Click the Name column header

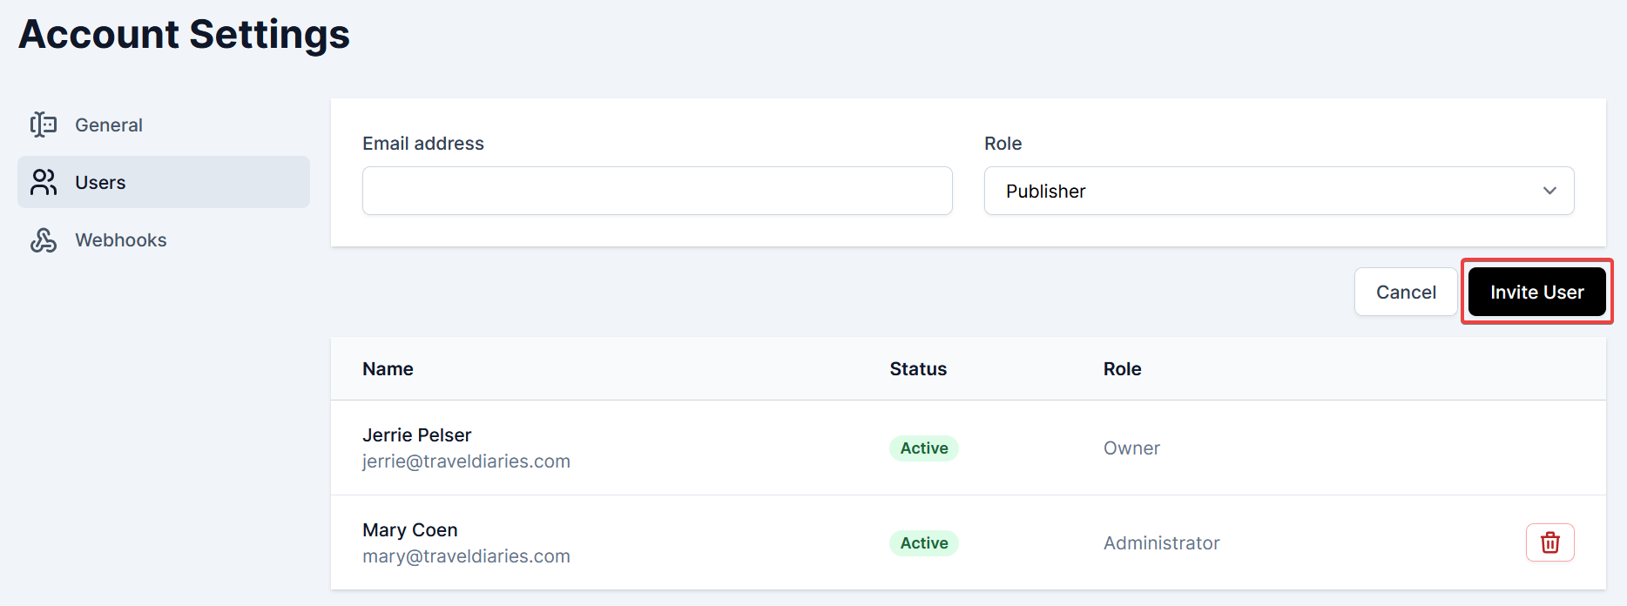coord(388,369)
